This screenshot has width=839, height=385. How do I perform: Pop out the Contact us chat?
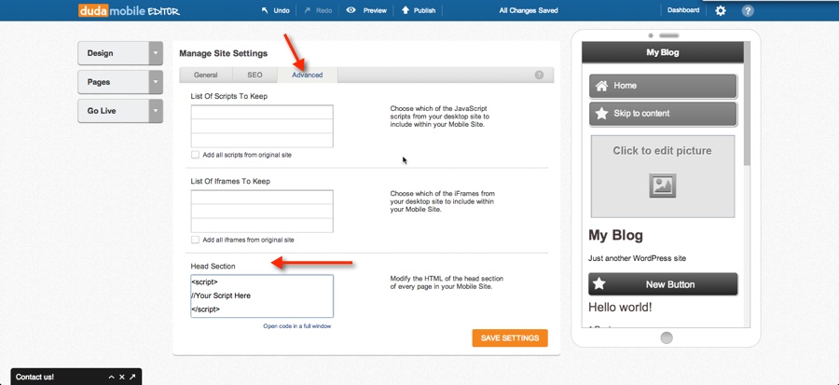[132, 377]
